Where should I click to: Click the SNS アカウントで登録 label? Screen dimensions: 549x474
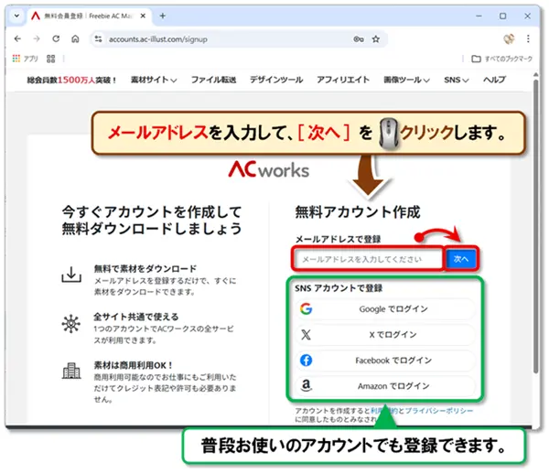pos(339,288)
